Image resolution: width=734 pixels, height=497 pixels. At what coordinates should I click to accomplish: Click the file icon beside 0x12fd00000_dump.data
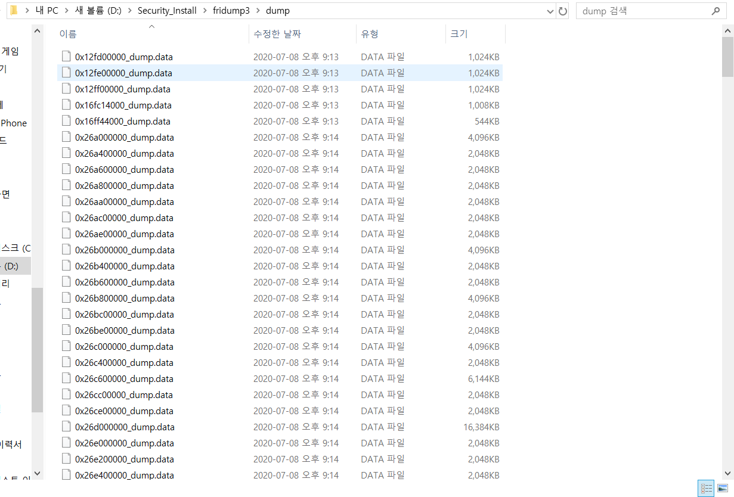coord(66,57)
